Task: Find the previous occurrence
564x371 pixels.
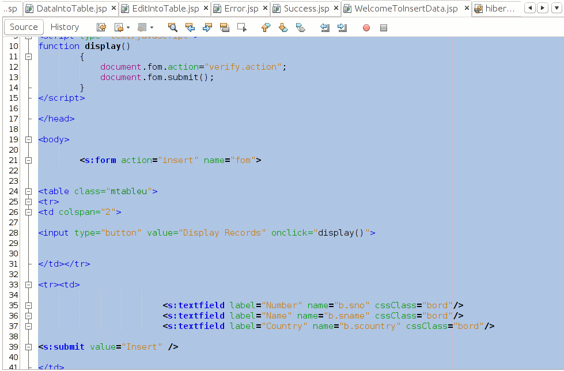Action: pyautogui.click(x=190, y=27)
